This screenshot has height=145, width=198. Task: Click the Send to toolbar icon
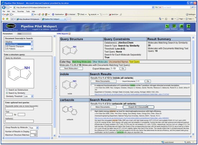pos(110,14)
